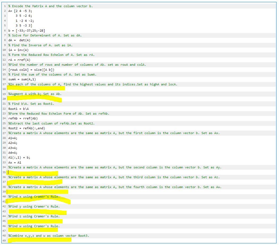Click the highlighted area under Find y comment
The width and height of the screenshot is (279, 245).
coord(37,211)
